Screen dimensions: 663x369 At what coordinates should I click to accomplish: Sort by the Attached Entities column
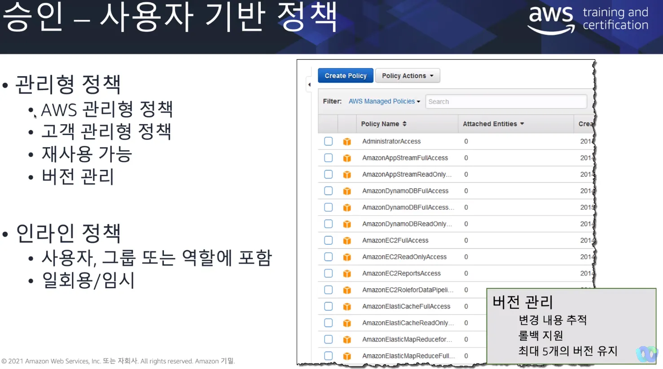493,124
